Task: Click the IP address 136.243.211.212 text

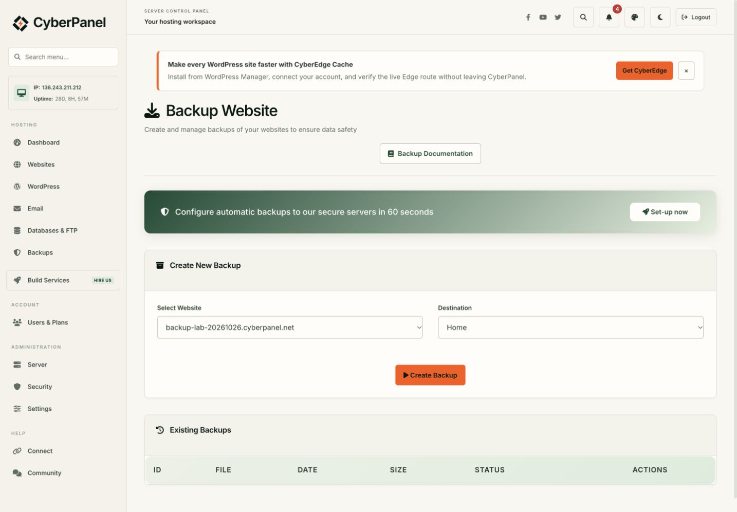Action: pyautogui.click(x=62, y=87)
